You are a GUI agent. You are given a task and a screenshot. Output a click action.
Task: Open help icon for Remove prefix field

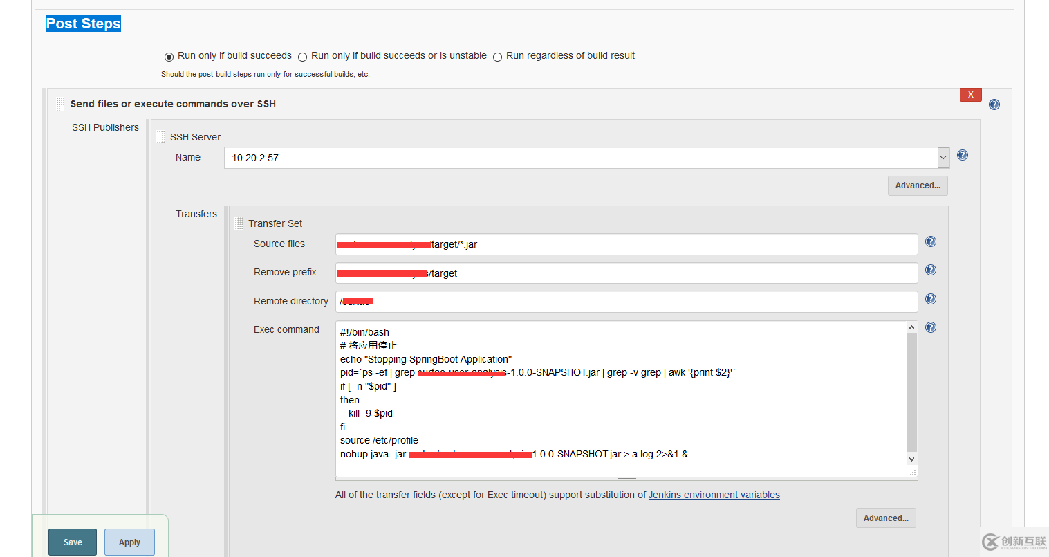[x=931, y=270]
